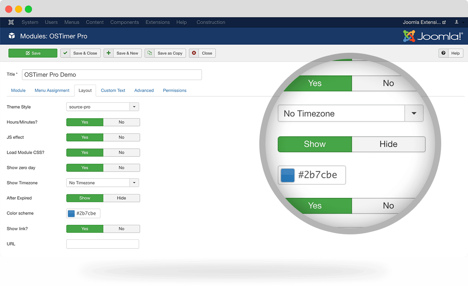
Task: Set Show link? to No
Action: (121, 229)
